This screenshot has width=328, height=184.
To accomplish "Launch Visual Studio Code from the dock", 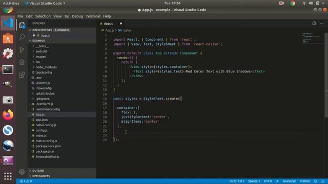I will [8, 23].
